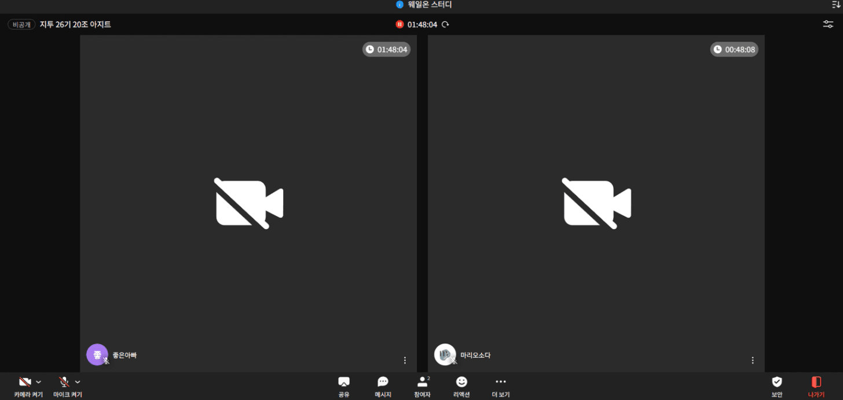Click the camera-off icon on 좋은아빠's tile
Screen dimensions: 843x400
coord(249,203)
